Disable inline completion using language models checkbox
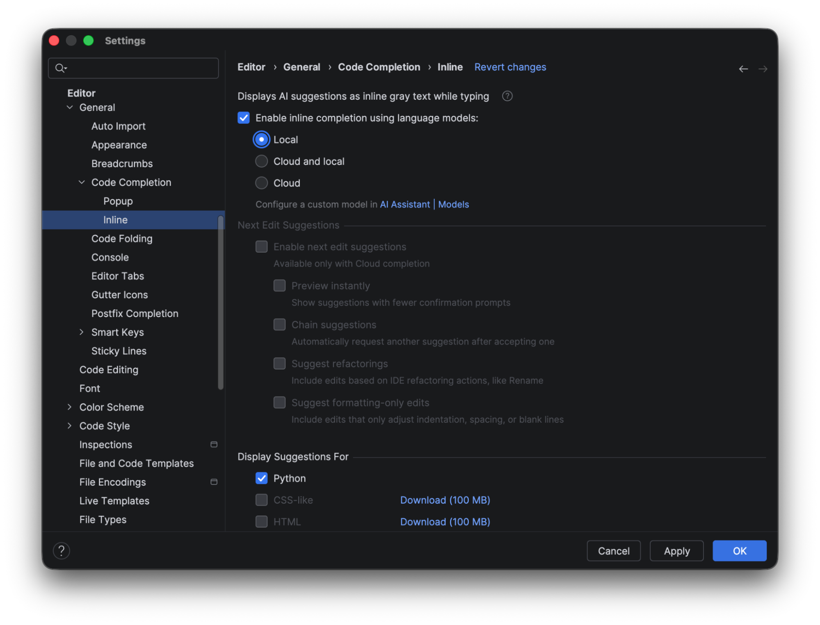The width and height of the screenshot is (820, 625). 244,118
